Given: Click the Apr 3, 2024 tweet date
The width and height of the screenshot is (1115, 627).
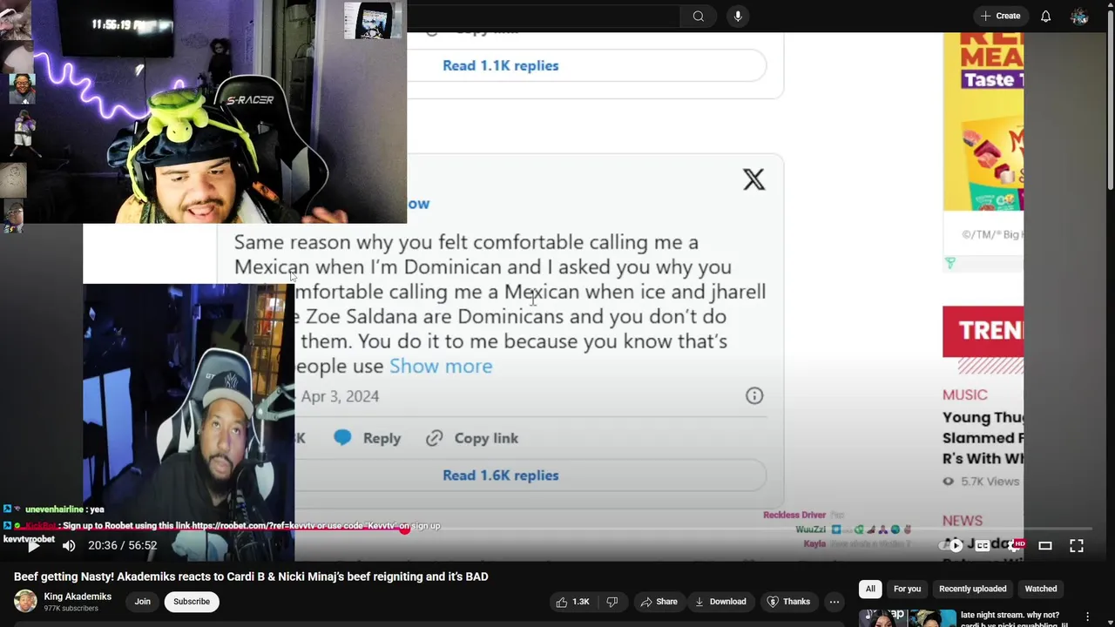Looking at the screenshot, I should (x=340, y=396).
